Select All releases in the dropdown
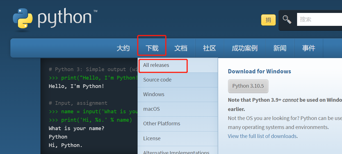 coord(178,65)
